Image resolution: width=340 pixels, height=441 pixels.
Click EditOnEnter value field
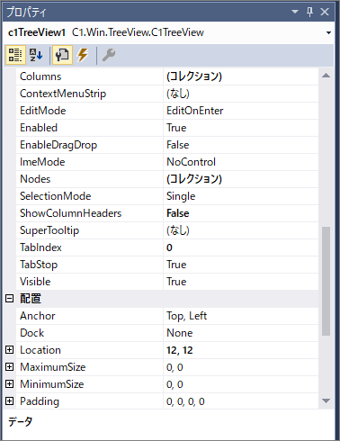pos(241,111)
